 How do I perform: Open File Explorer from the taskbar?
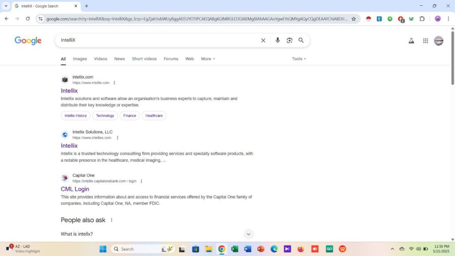coord(208,249)
